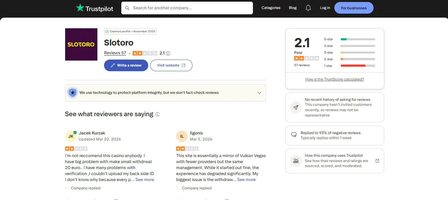Click the Updated Mar 20, 2026 date

[100, 139]
